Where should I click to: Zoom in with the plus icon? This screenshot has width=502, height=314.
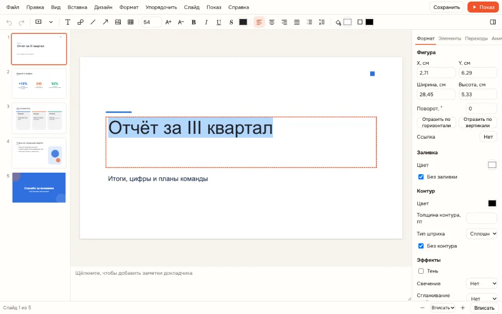(x=463, y=308)
